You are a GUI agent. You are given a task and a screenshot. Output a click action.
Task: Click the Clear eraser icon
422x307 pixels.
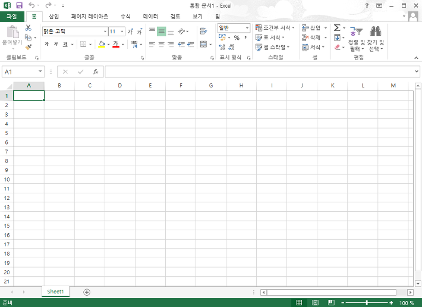[x=337, y=48]
